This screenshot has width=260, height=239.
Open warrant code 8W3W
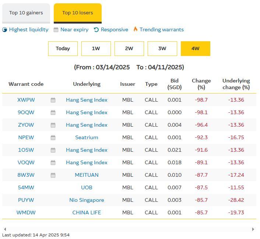pyautogui.click(x=26, y=175)
